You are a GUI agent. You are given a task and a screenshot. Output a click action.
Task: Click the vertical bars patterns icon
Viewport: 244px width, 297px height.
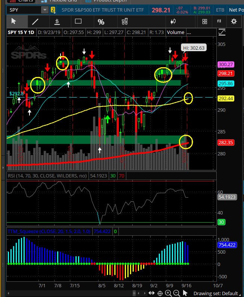coord(219,21)
